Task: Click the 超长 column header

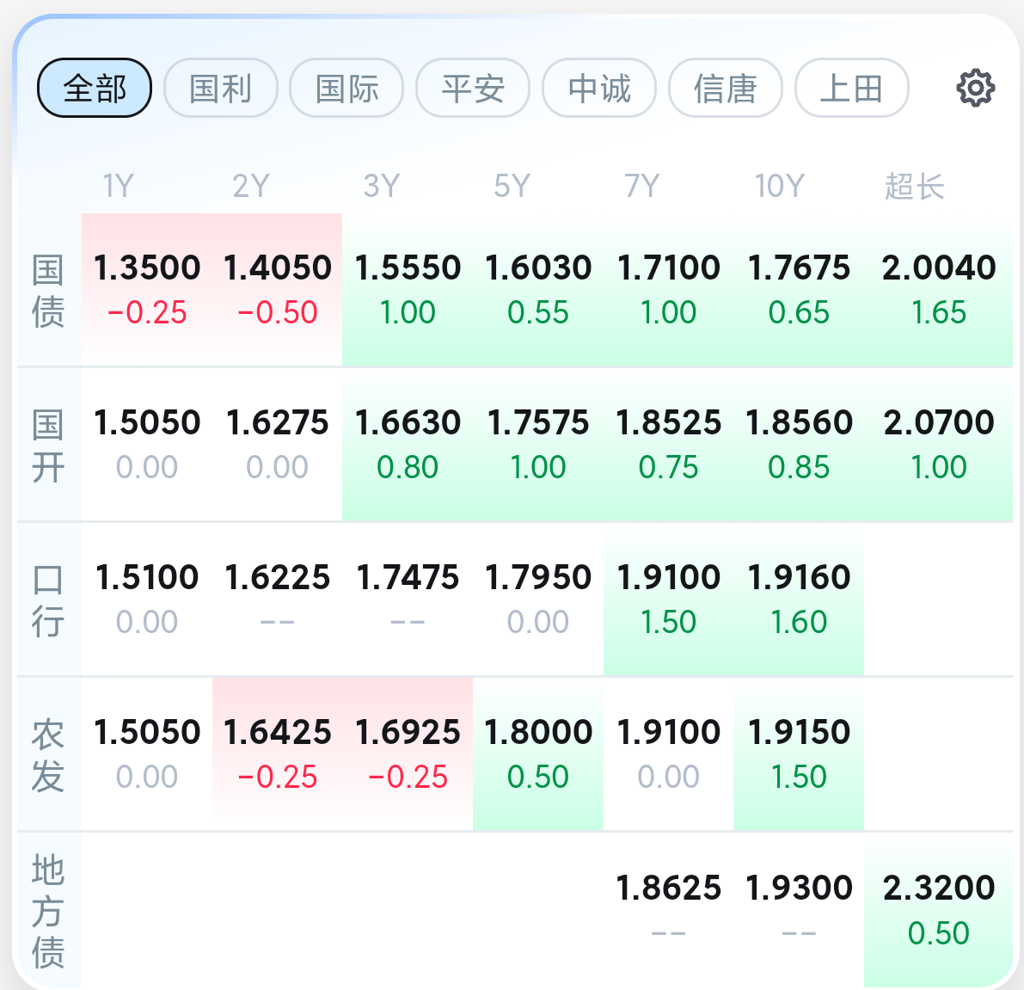Action: [x=914, y=187]
